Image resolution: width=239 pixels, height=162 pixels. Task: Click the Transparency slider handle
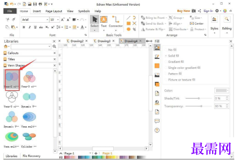point(201,106)
